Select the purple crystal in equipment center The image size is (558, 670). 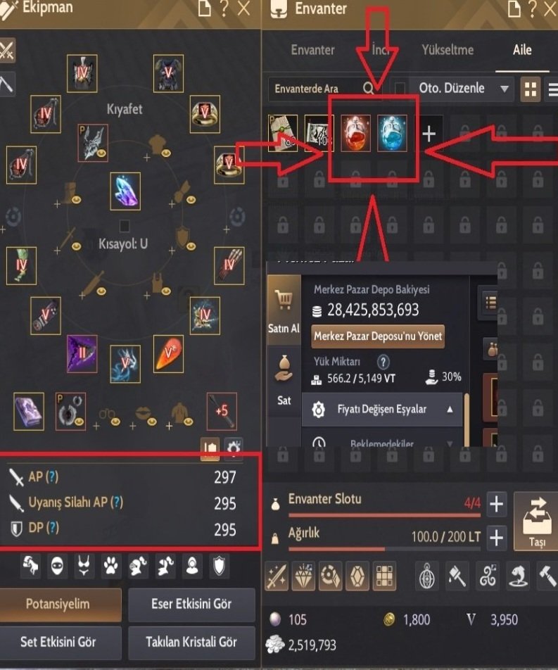pyautogui.click(x=125, y=191)
